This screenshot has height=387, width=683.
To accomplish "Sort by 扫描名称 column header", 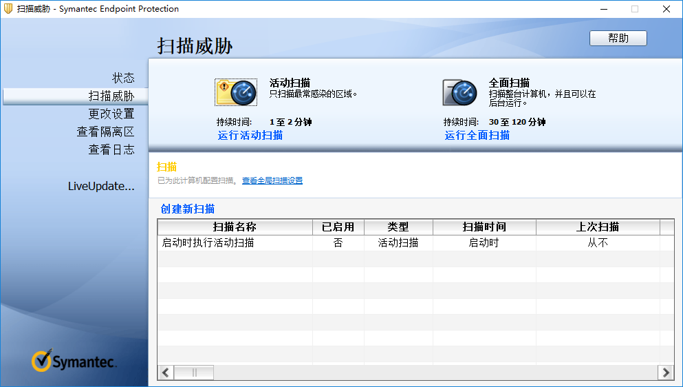I will tap(235, 227).
